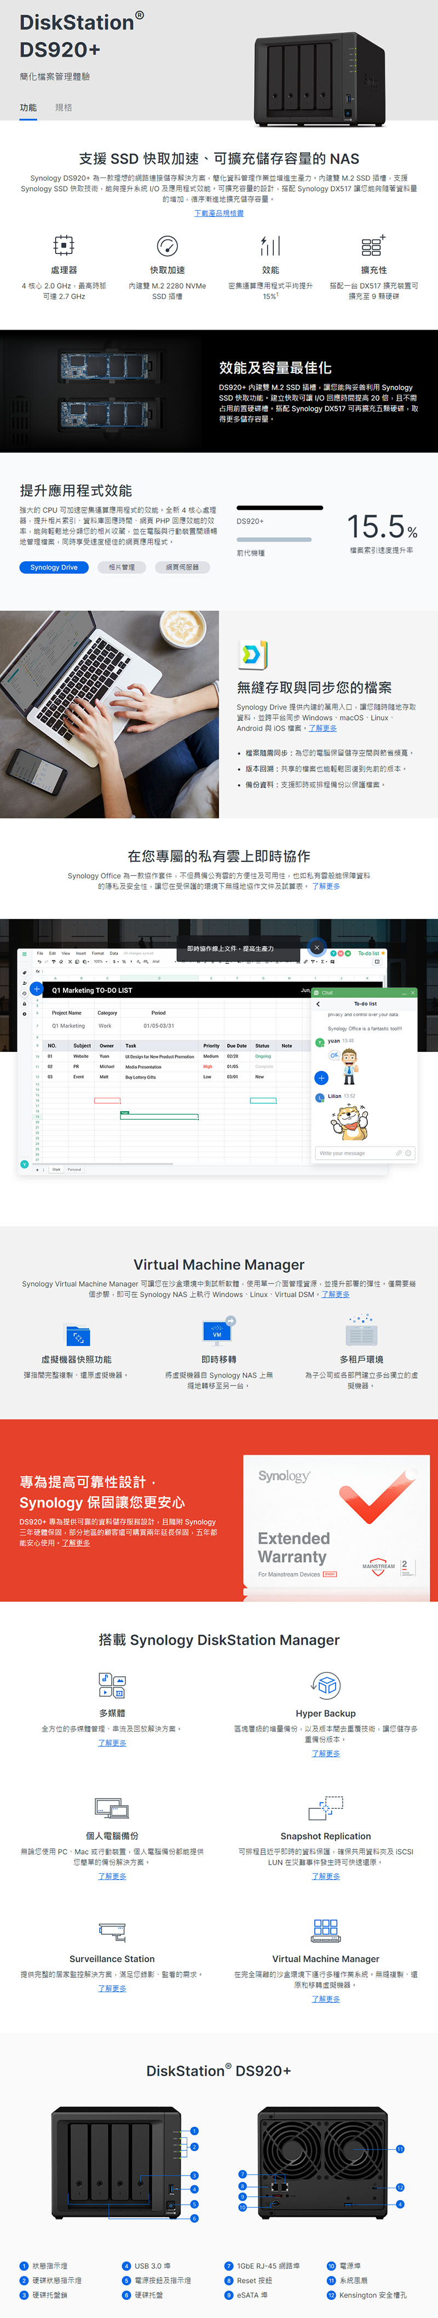Click the 'Kensington 安全槽孔' legend entry

pyautogui.click(x=366, y=2294)
